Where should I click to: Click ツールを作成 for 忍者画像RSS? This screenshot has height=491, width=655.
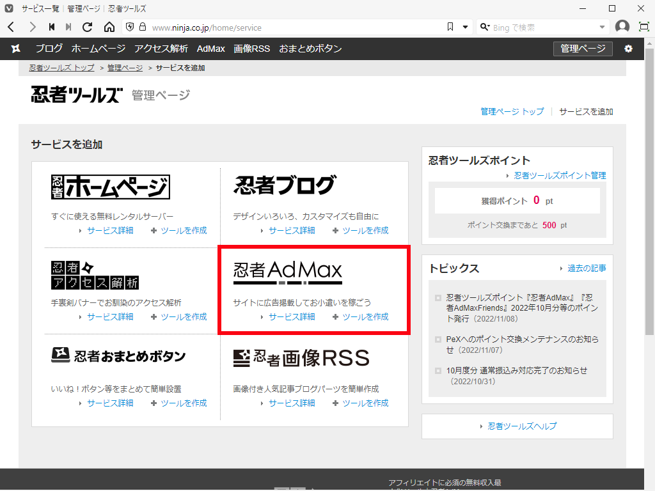365,403
